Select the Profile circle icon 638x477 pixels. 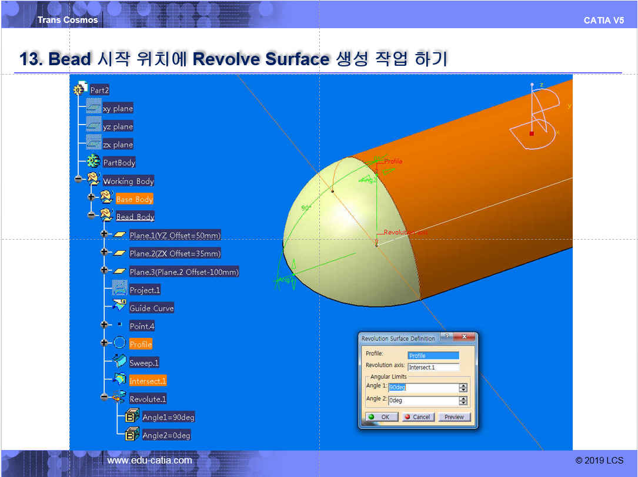[x=119, y=343]
